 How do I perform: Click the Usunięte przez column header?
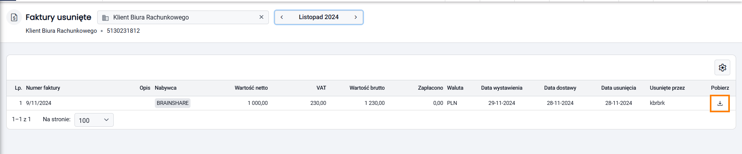667,88
